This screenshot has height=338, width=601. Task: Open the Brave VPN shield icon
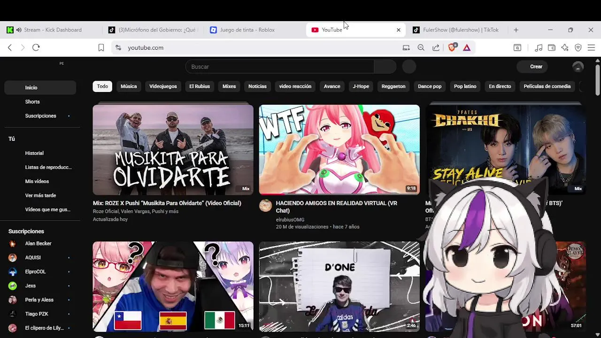tap(578, 47)
